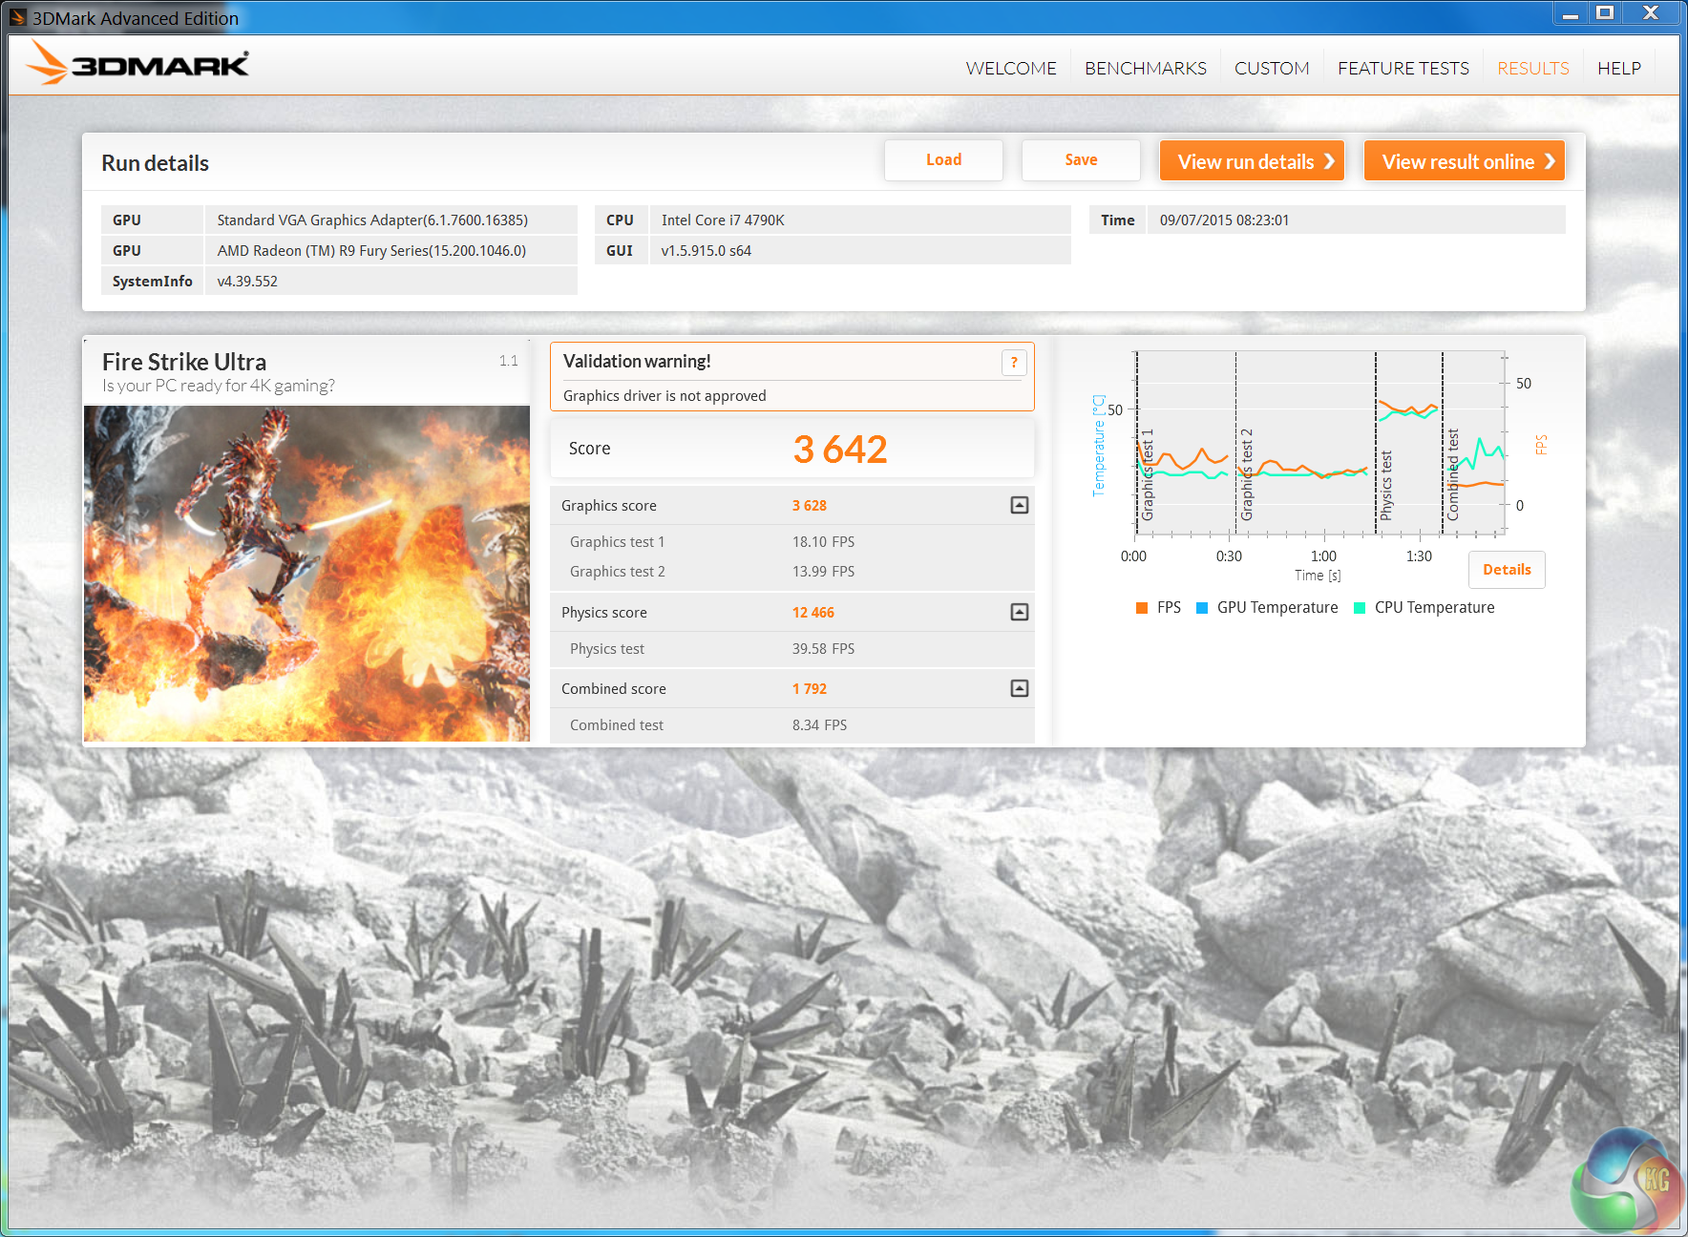Click the Fire Strike Ultra artwork thumbnail
The width and height of the screenshot is (1688, 1237).
click(x=306, y=574)
